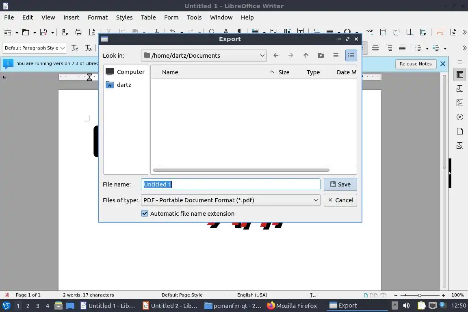Expand the Open recent dropdown arrow
The image size is (468, 312).
coord(35,32)
